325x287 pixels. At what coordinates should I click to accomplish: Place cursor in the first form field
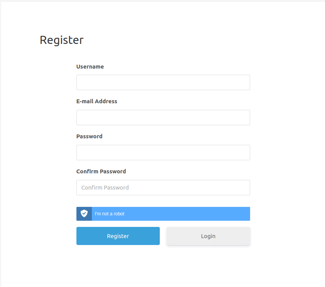163,82
